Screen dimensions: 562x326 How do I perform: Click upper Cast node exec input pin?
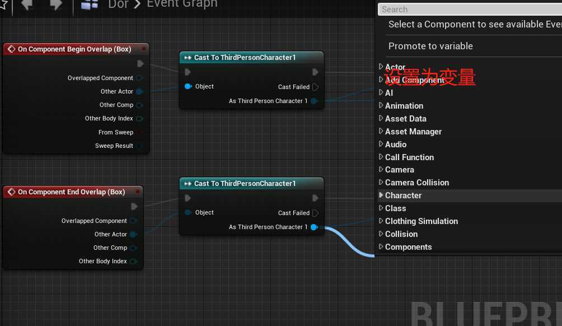click(x=188, y=72)
